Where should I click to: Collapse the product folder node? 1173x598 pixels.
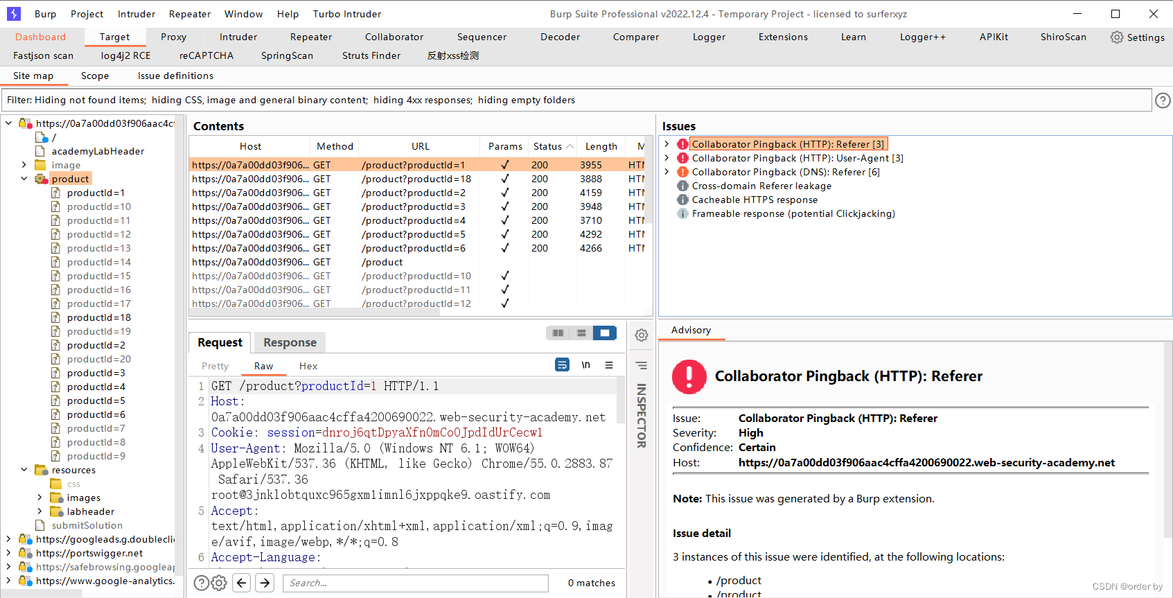click(24, 179)
